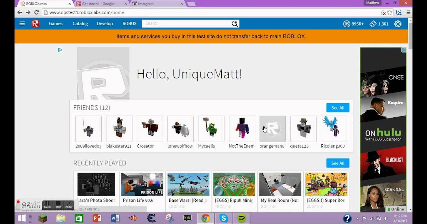Open the [EGGS!!] Super Bomb game thumbnail
Screen dimensions: 427x224
(326, 185)
